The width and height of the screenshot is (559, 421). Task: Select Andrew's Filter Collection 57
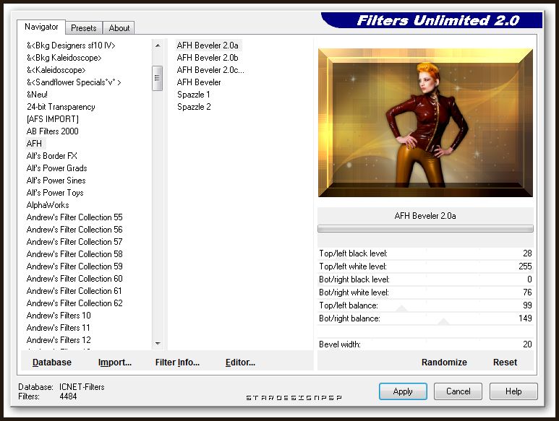point(74,242)
